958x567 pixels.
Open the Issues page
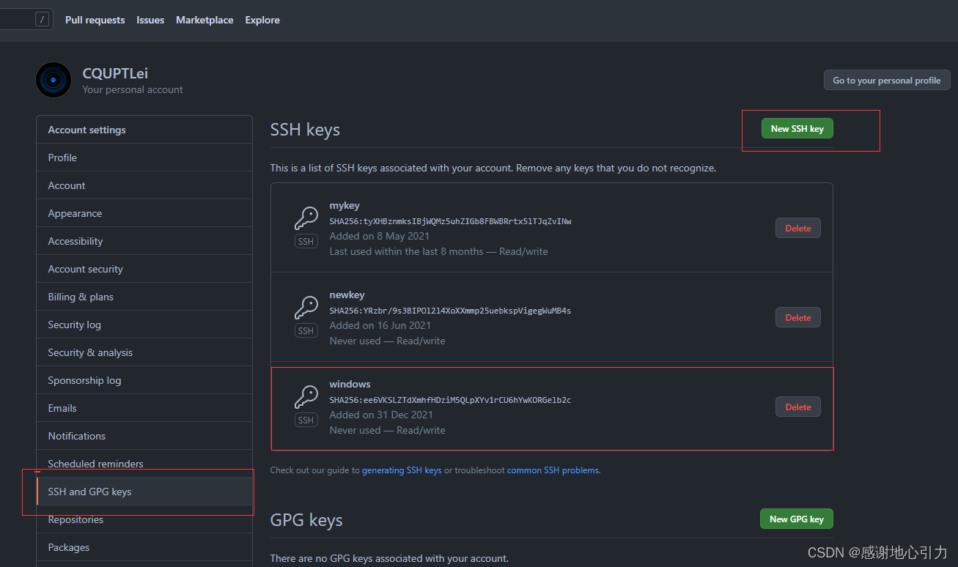pyautogui.click(x=150, y=20)
